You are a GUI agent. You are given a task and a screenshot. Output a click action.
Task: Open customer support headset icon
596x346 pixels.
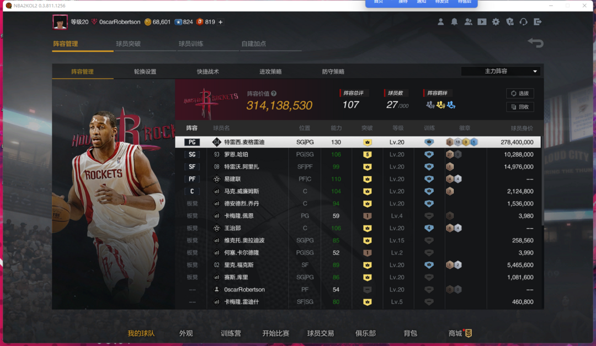tap(523, 22)
